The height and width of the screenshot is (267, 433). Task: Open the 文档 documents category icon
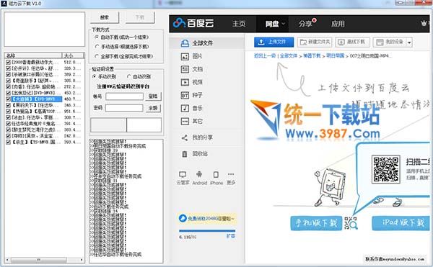pos(185,69)
